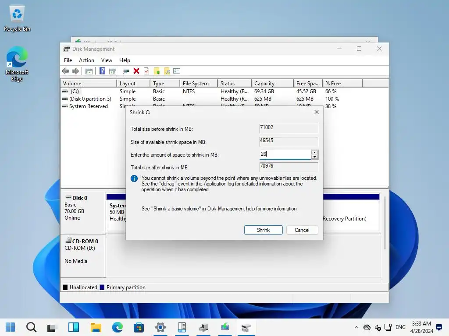Open Microsoft Store from the taskbar

pos(139,327)
